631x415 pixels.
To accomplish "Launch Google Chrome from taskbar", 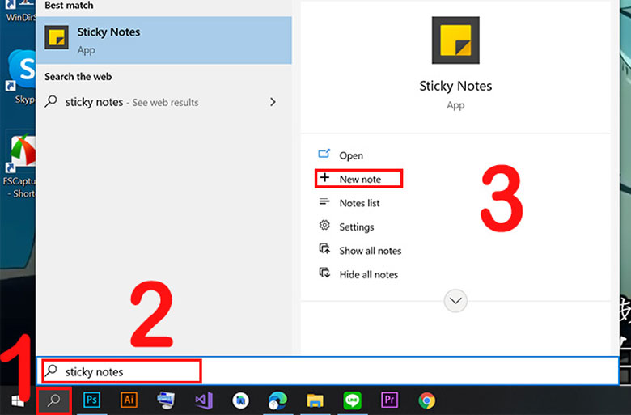I will 426,400.
